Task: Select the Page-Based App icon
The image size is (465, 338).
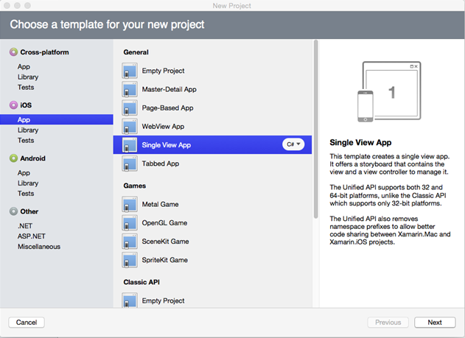Action: click(x=130, y=108)
